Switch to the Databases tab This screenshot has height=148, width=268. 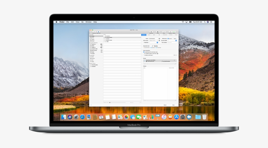[x=165, y=35]
